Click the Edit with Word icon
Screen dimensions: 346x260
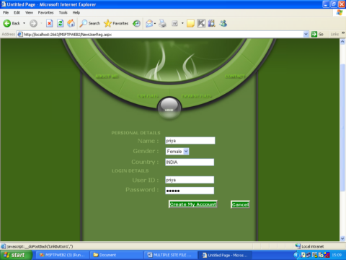click(x=174, y=23)
